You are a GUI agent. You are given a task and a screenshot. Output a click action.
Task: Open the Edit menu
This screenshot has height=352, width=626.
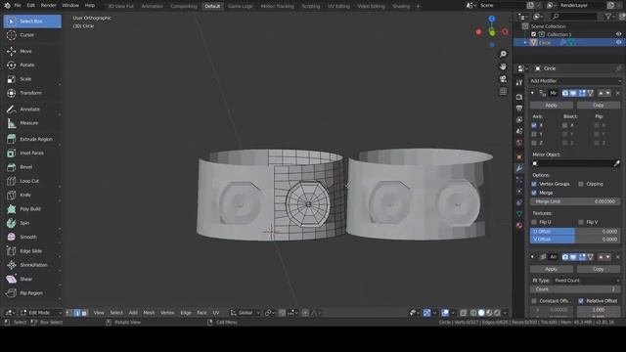[x=30, y=6]
